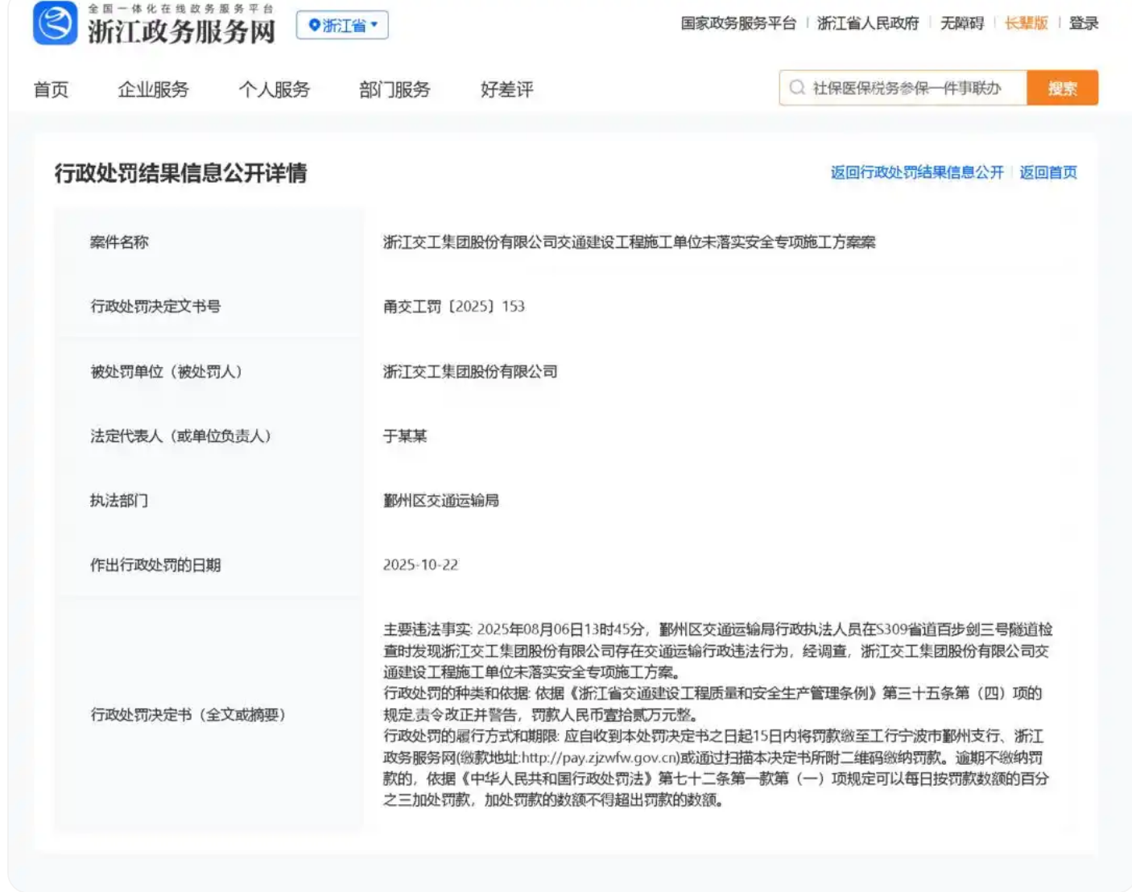Image resolution: width=1132 pixels, height=892 pixels.
Task: Click the 无障碍 accessibility link
Action: (962, 23)
